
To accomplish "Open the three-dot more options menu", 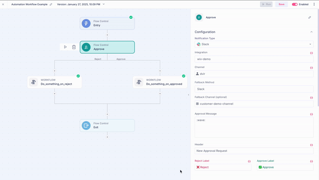I will pyautogui.click(x=314, y=4).
